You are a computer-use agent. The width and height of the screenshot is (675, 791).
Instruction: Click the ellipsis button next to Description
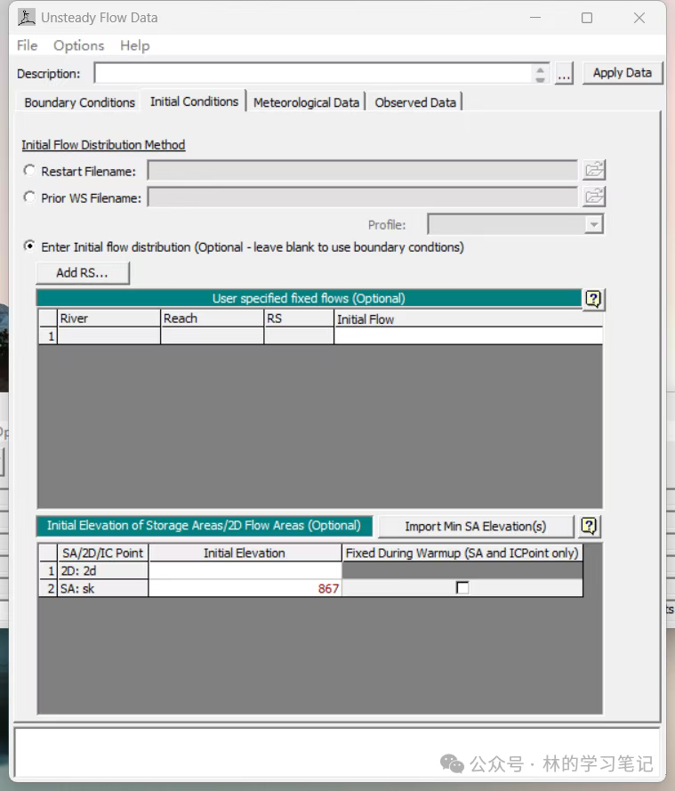pos(564,74)
